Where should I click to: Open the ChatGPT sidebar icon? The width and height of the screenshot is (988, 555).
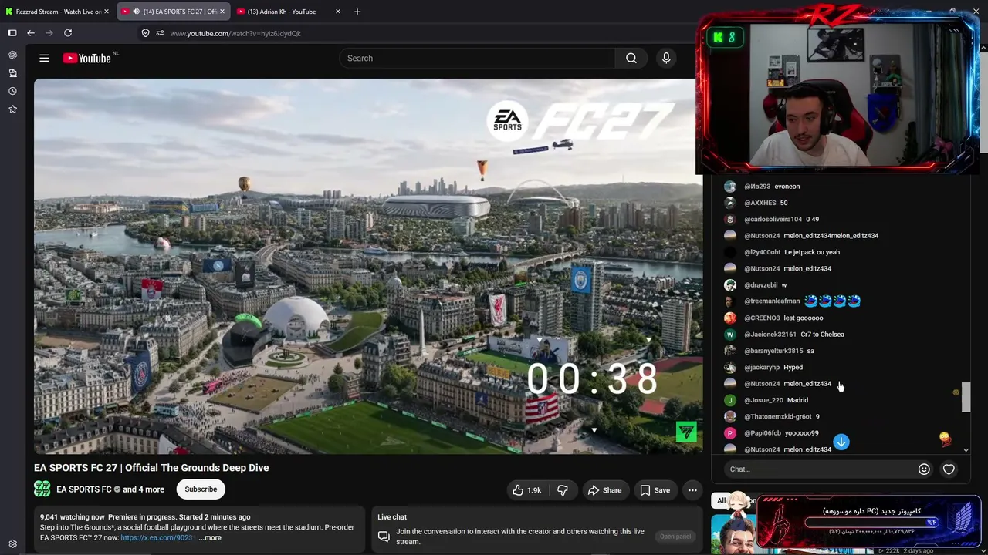coord(12,55)
